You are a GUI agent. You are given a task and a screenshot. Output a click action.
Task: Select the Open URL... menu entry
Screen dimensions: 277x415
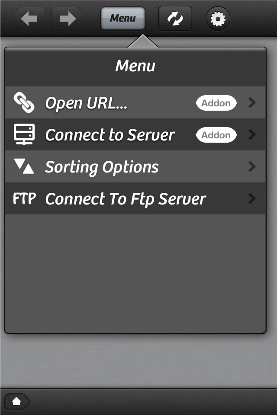[87, 103]
